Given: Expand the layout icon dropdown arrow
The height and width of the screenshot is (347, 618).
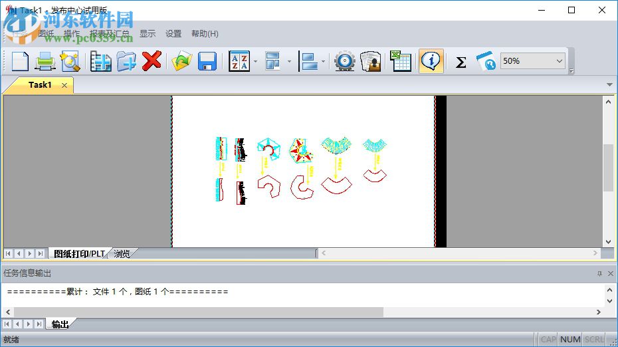Looking at the screenshot, I should (x=289, y=62).
